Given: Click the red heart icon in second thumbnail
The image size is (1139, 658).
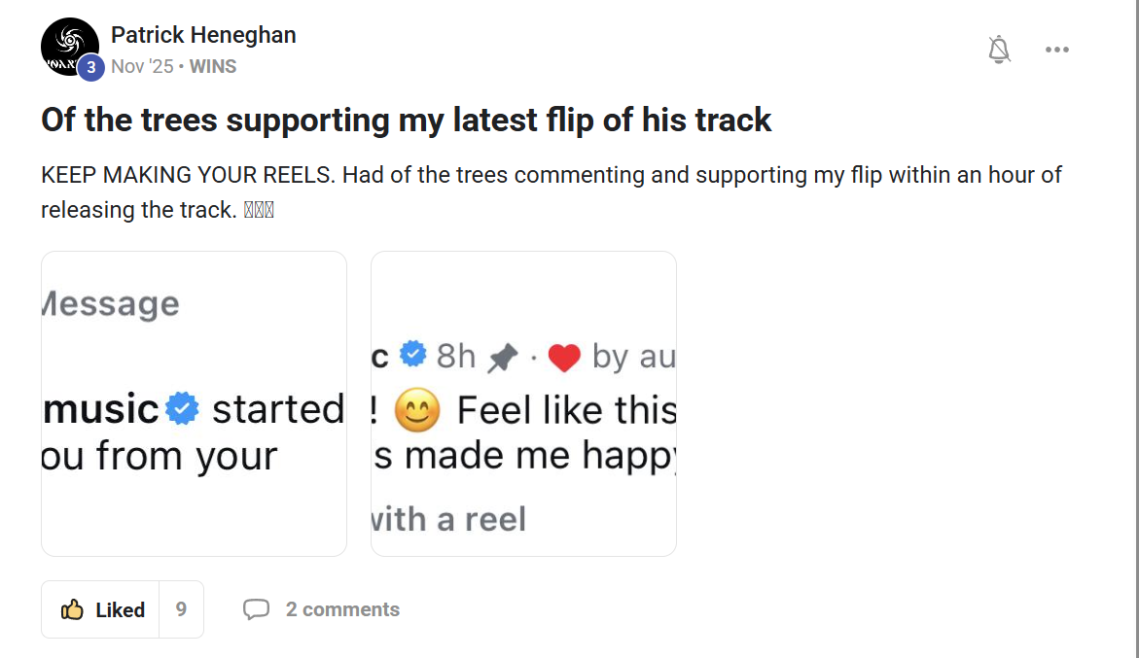Looking at the screenshot, I should tap(564, 358).
